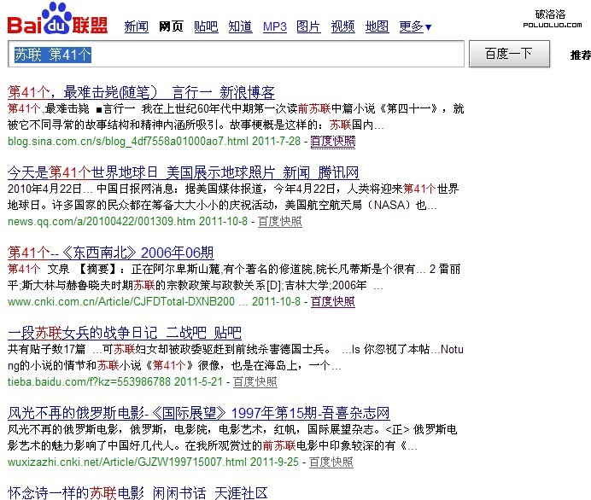The height and width of the screenshot is (500, 591).
Task: Click the search box containing 苏联 第41个
Action: tap(238, 54)
